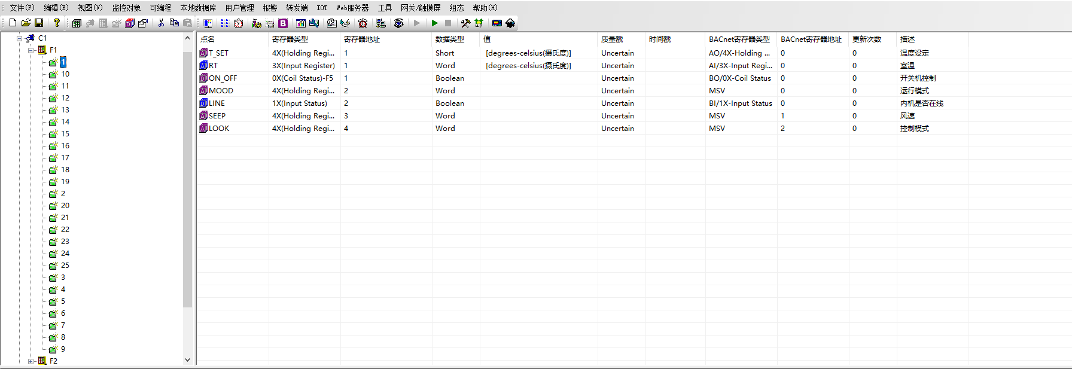Viewport: 1072px width, 369px height.
Task: Select the LOOK point row
Action: click(583, 129)
